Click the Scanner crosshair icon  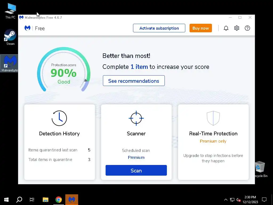click(x=136, y=118)
